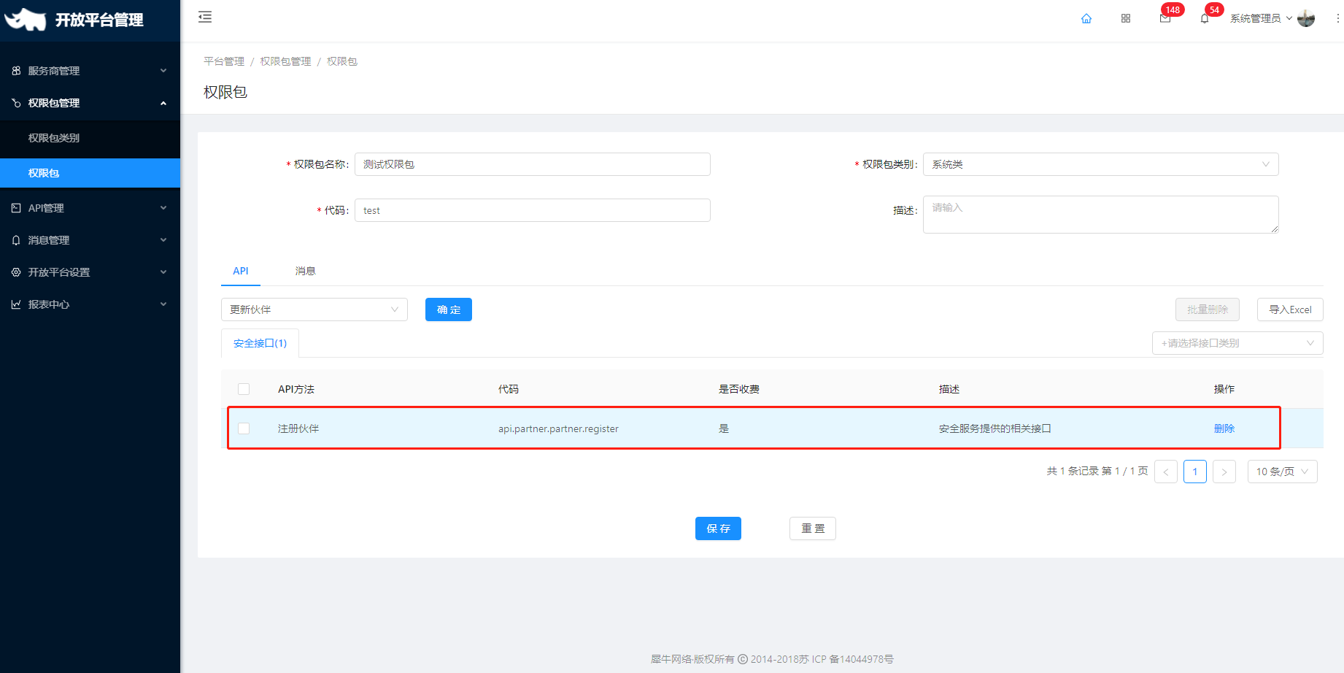Open the 10 条/页 page size dropdown

coord(1283,472)
